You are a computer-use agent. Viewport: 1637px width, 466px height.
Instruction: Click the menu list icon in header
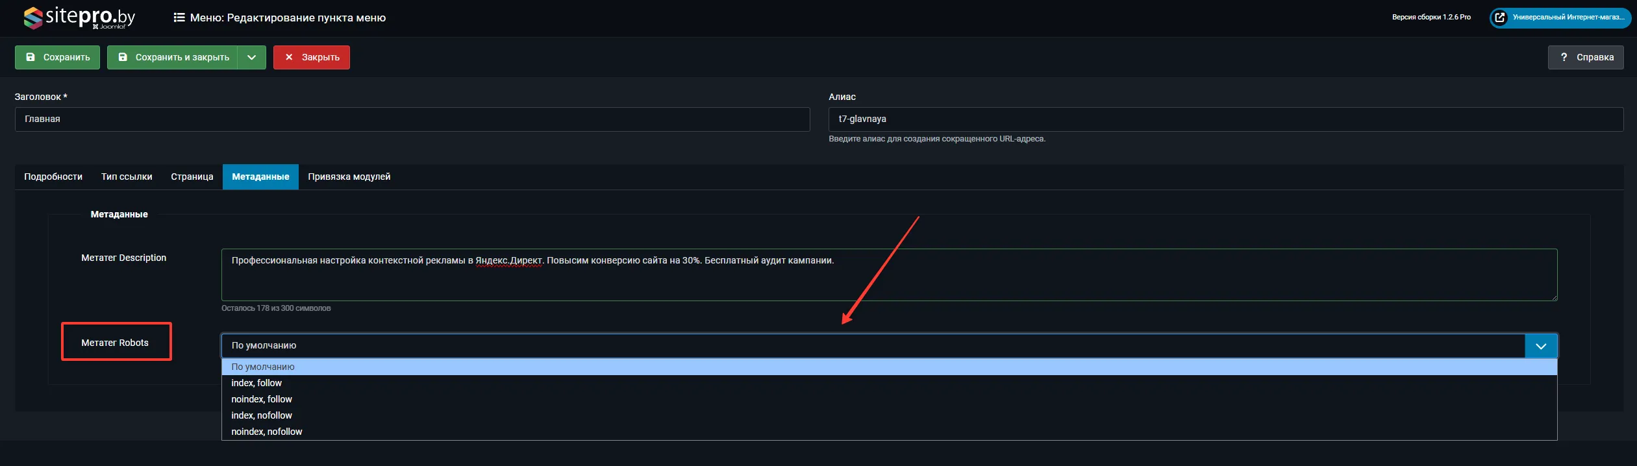[179, 18]
